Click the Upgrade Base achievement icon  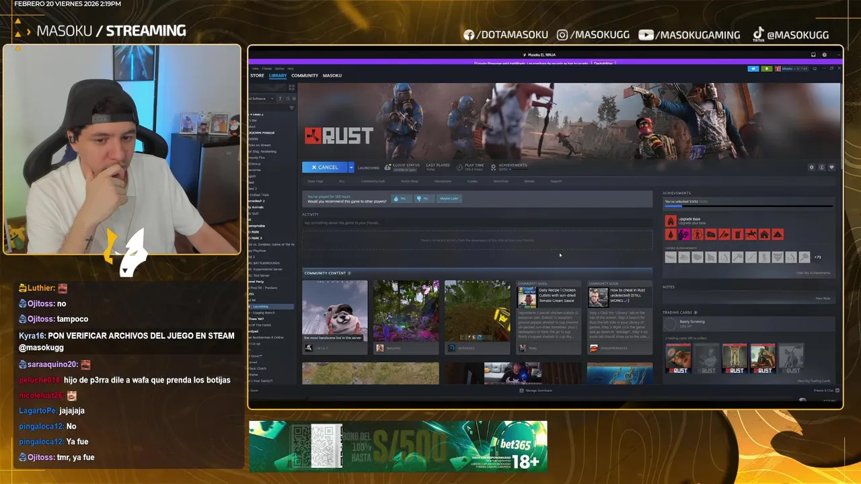pyautogui.click(x=670, y=220)
